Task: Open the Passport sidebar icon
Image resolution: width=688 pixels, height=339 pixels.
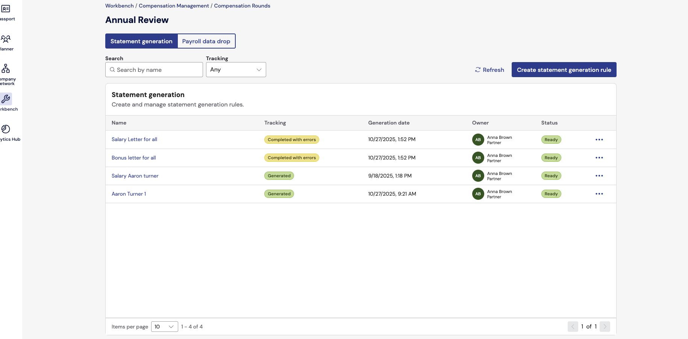Action: click(6, 9)
